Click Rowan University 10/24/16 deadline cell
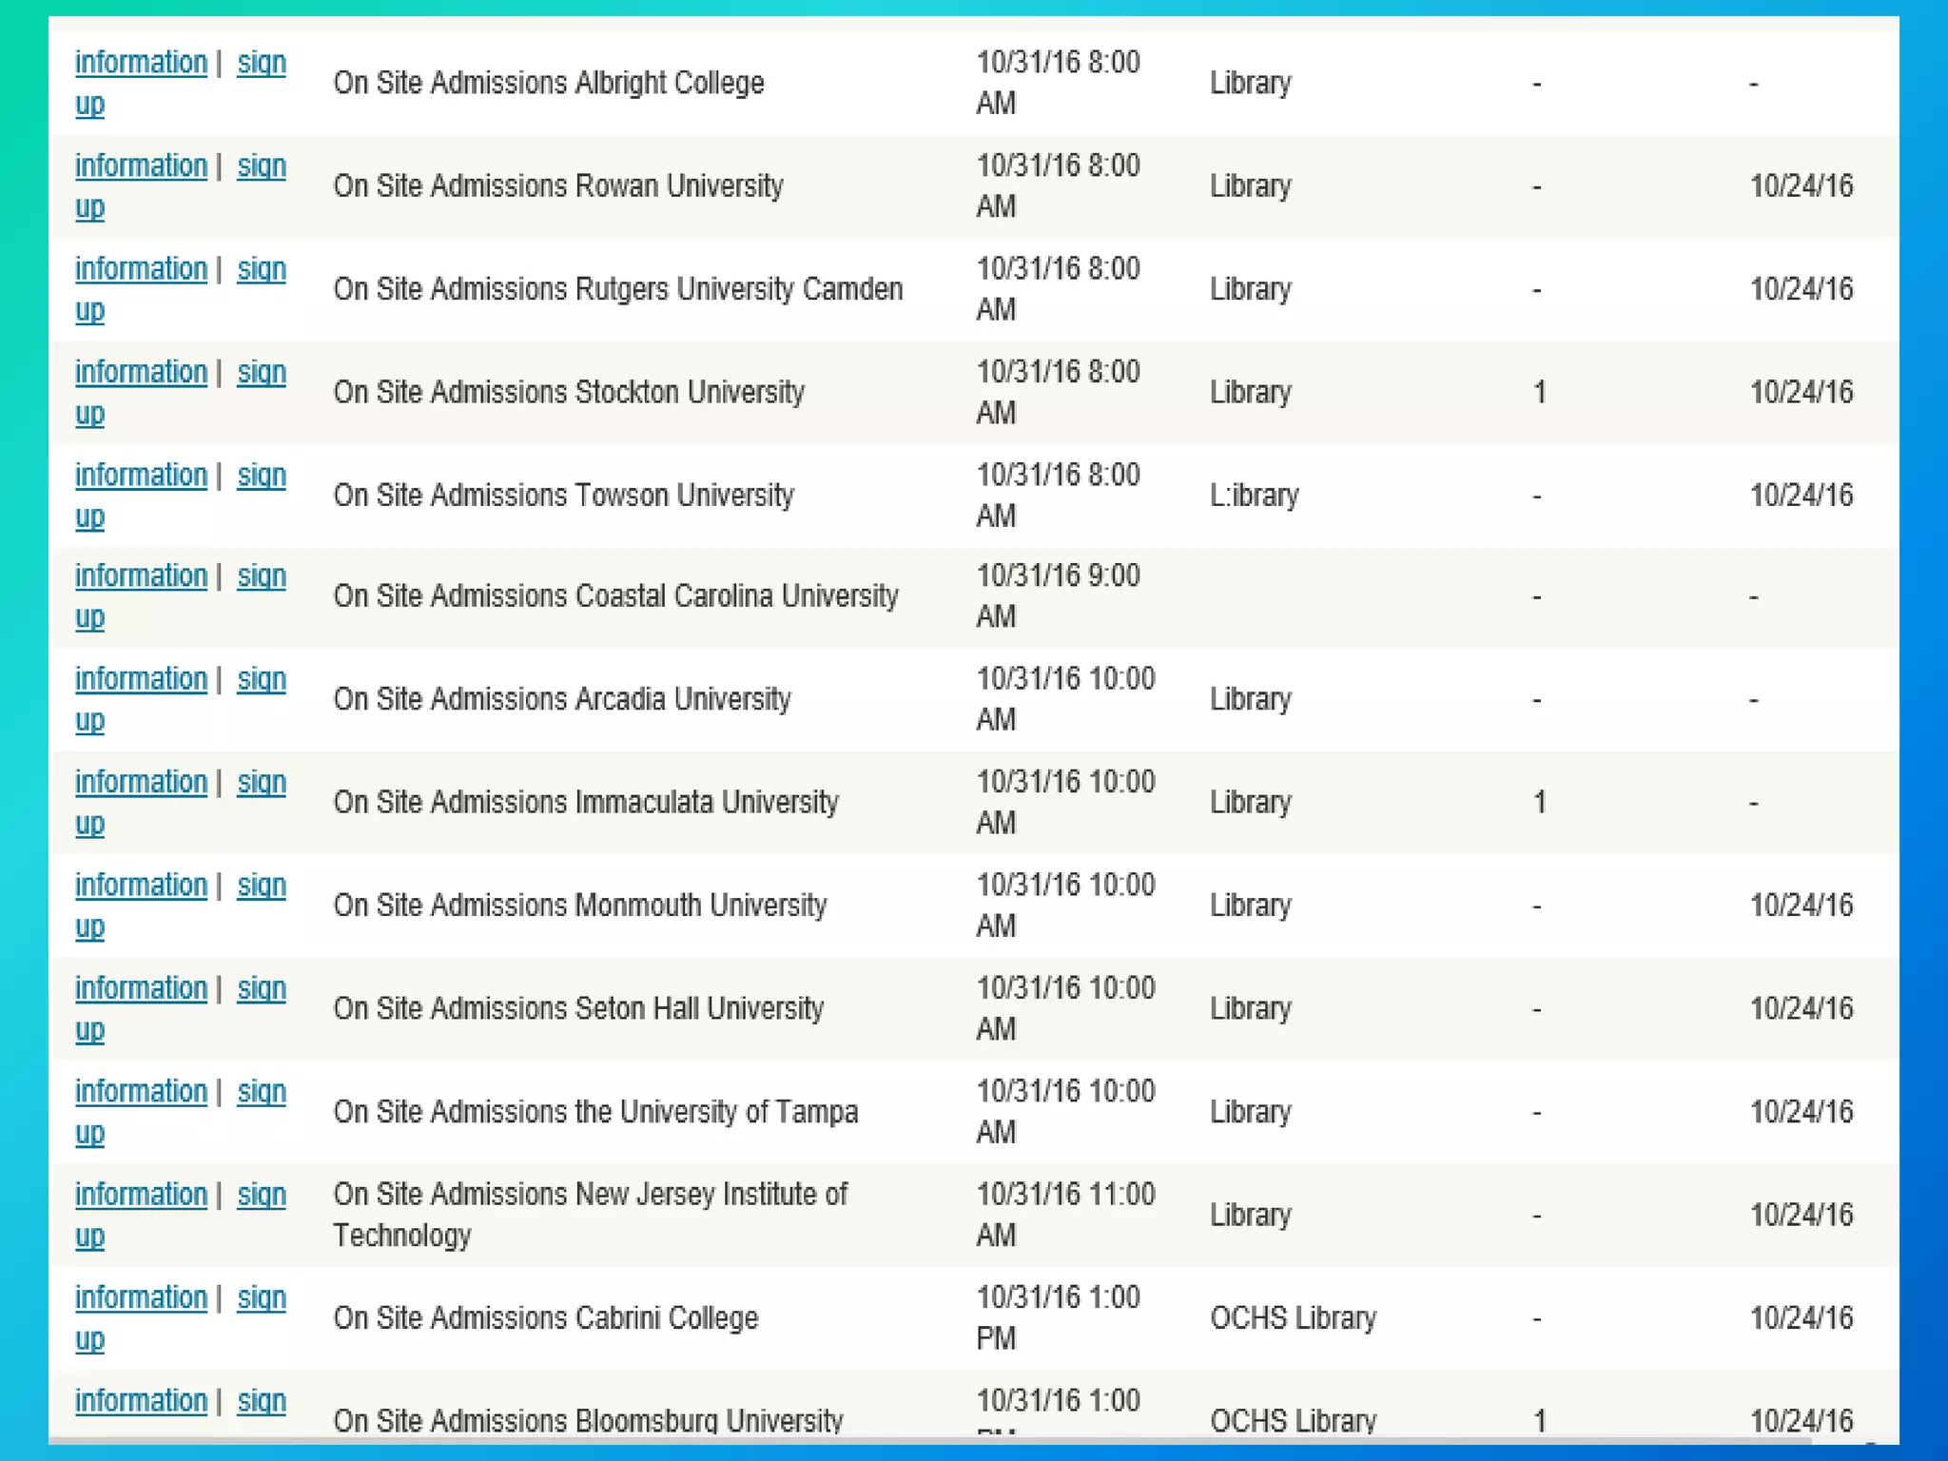 click(x=1801, y=186)
